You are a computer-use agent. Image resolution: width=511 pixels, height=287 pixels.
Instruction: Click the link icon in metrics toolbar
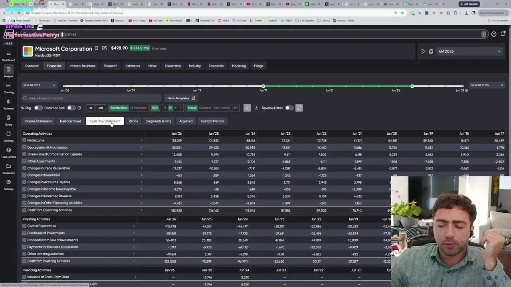tap(247, 108)
